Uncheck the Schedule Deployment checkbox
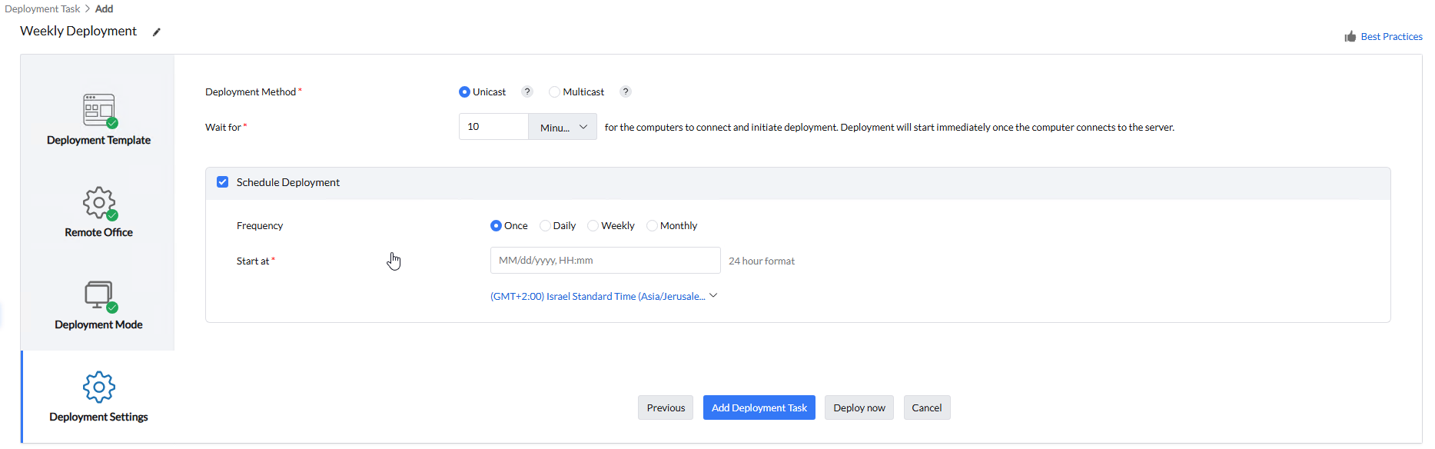The width and height of the screenshot is (1435, 449). [x=223, y=182]
